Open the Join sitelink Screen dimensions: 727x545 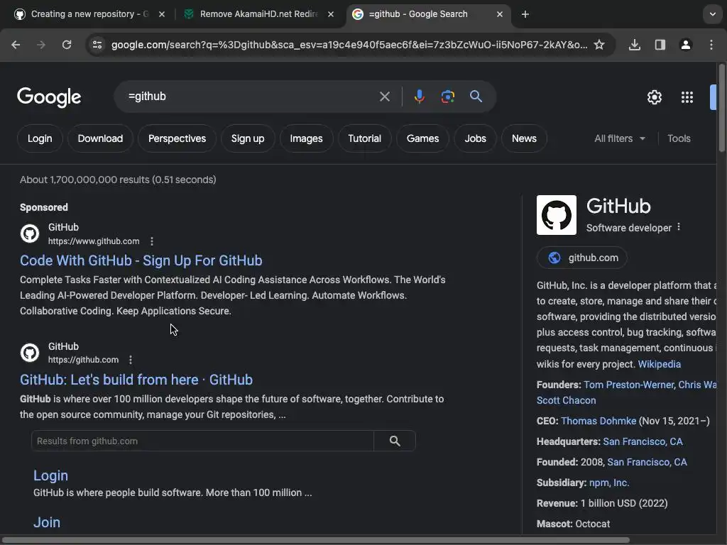pyautogui.click(x=47, y=522)
